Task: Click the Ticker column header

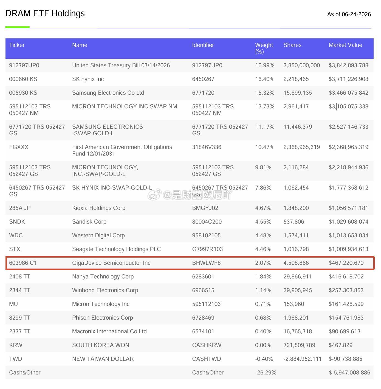Action: 17,45
